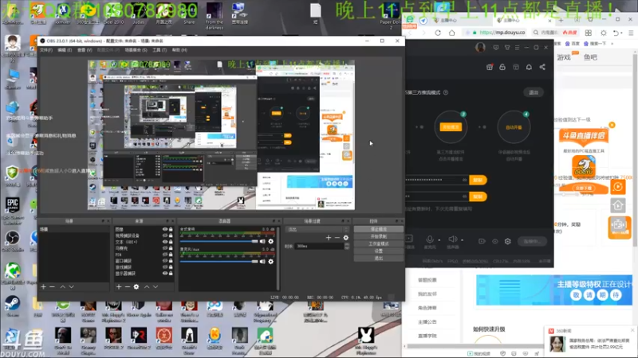Toggle visibility of the 马赛克 source
This screenshot has height=358, width=638.
pyautogui.click(x=165, y=248)
